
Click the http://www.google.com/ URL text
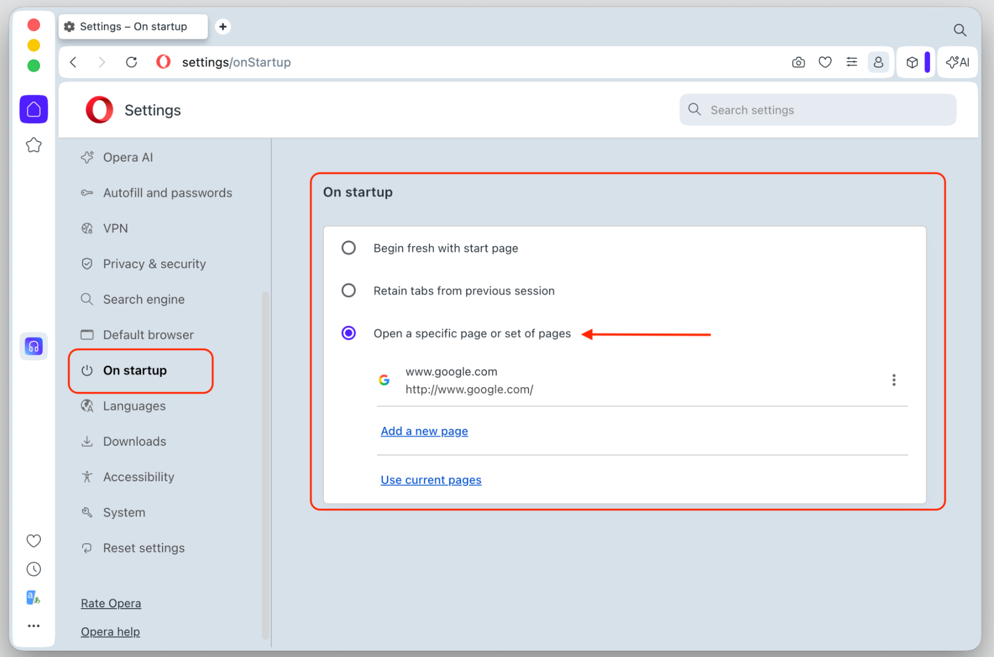(469, 390)
